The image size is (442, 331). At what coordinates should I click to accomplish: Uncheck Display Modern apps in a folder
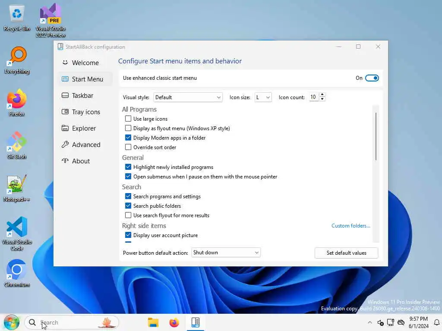pyautogui.click(x=128, y=137)
